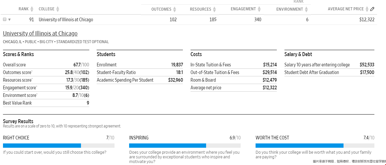This screenshot has height=165, width=386.
Task: Click the Scores & Ranks section heading
Action: coord(19,54)
